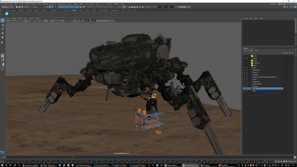Screen dimensions: 297x167
Task: Activate the Move tool in toolbox
Action: pos(2,33)
